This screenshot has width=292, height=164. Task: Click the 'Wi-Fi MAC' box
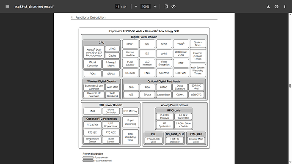click(112, 87)
